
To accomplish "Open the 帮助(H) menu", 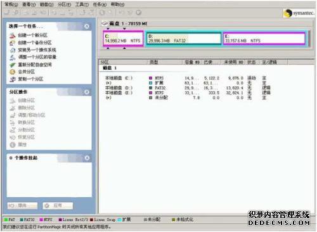I will (x=117, y=4).
